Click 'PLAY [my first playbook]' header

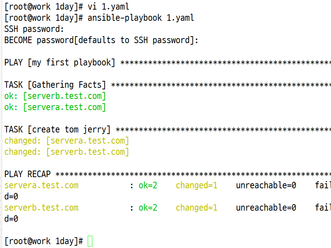(60, 62)
